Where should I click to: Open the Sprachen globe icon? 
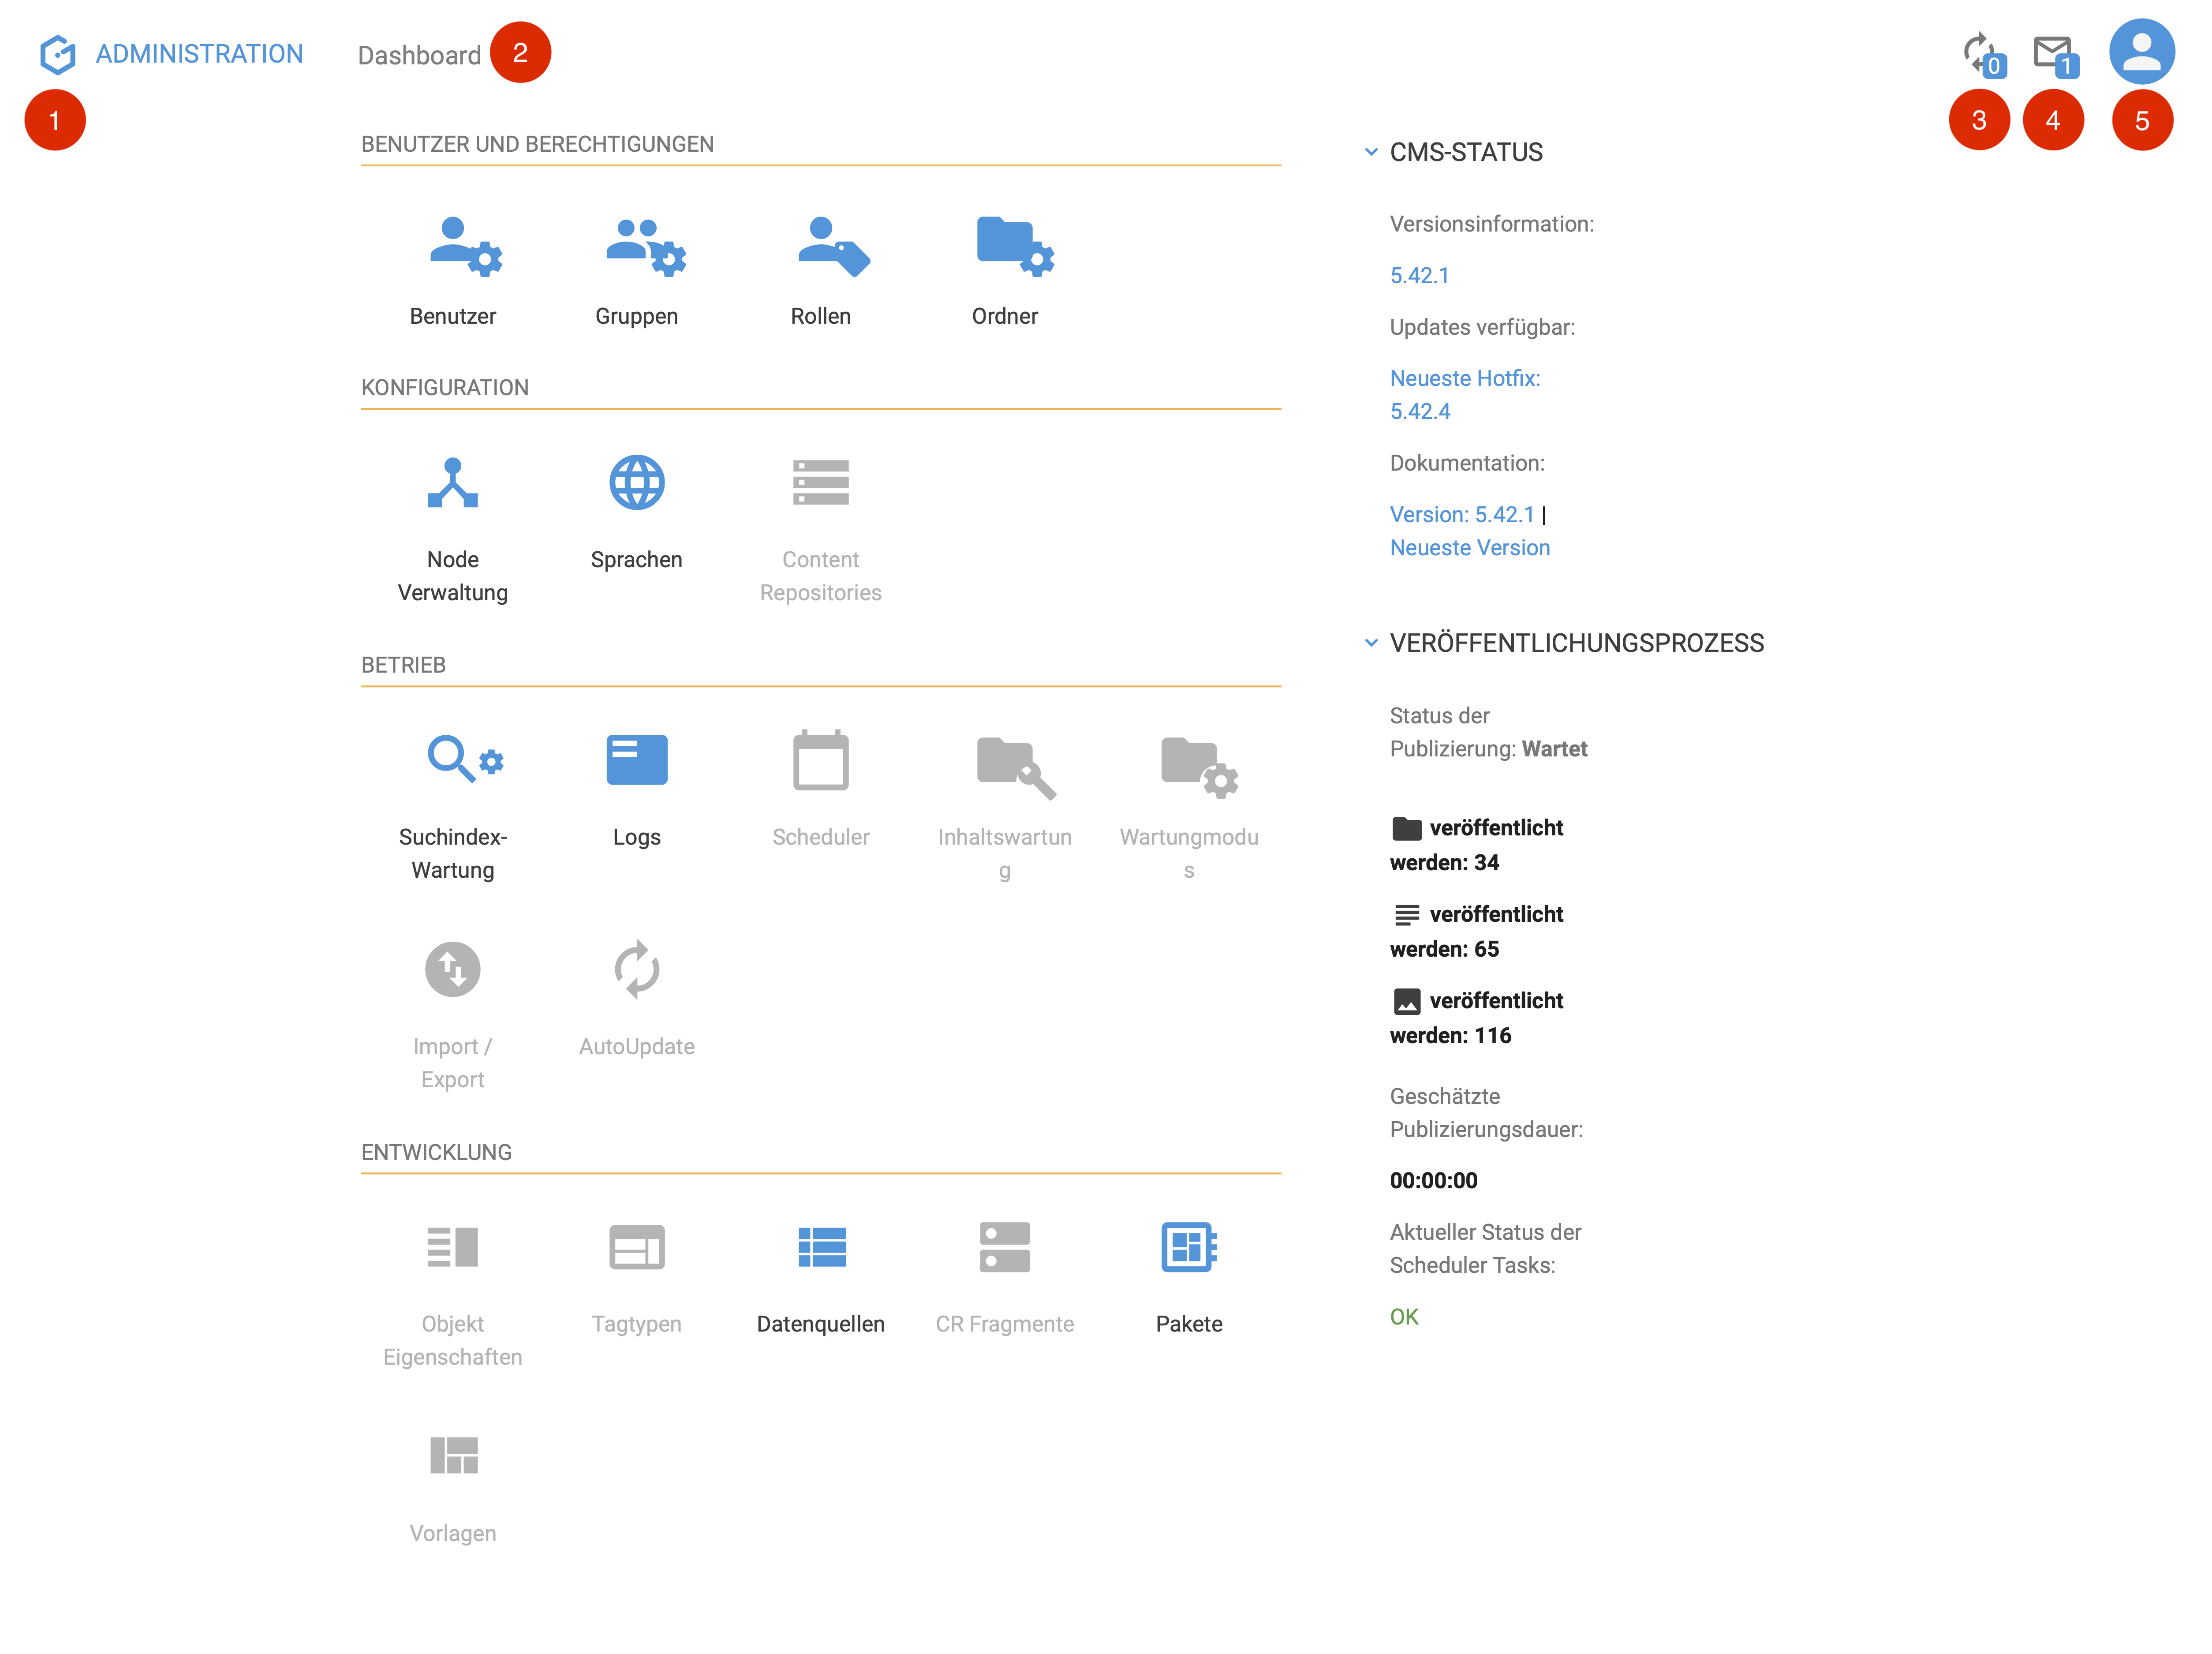click(637, 483)
